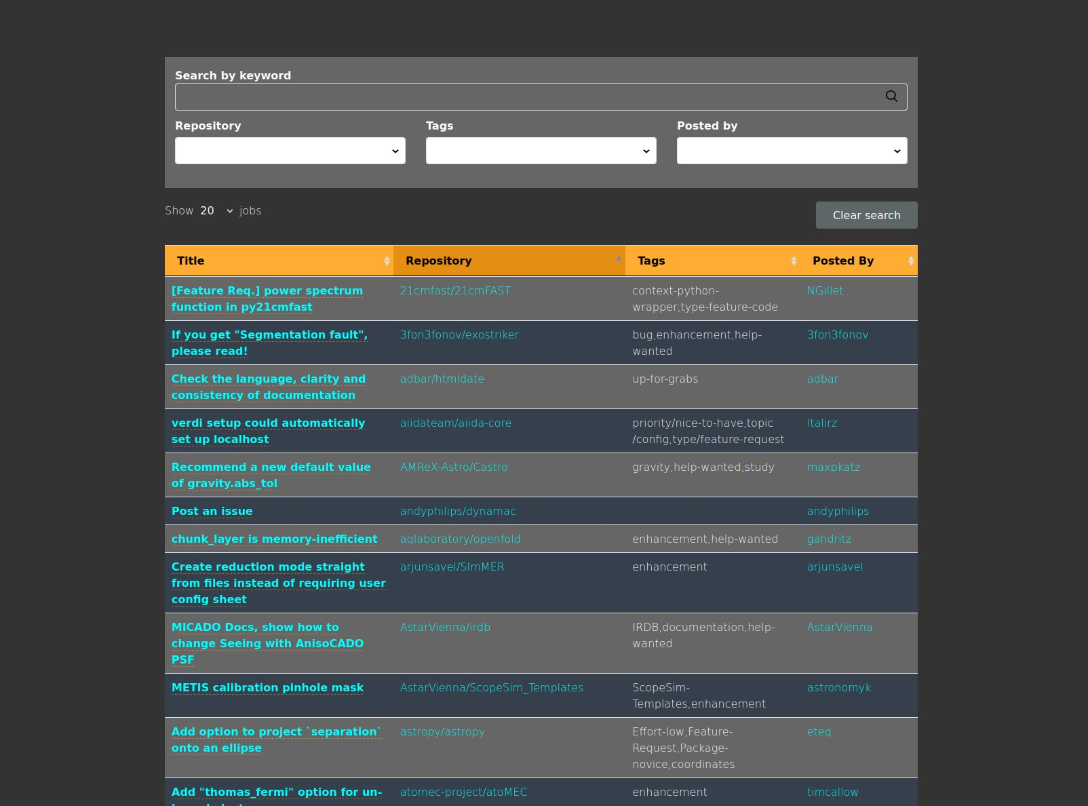This screenshot has height=806, width=1088.
Task: Click the magnifying glass search icon
Action: pos(891,96)
